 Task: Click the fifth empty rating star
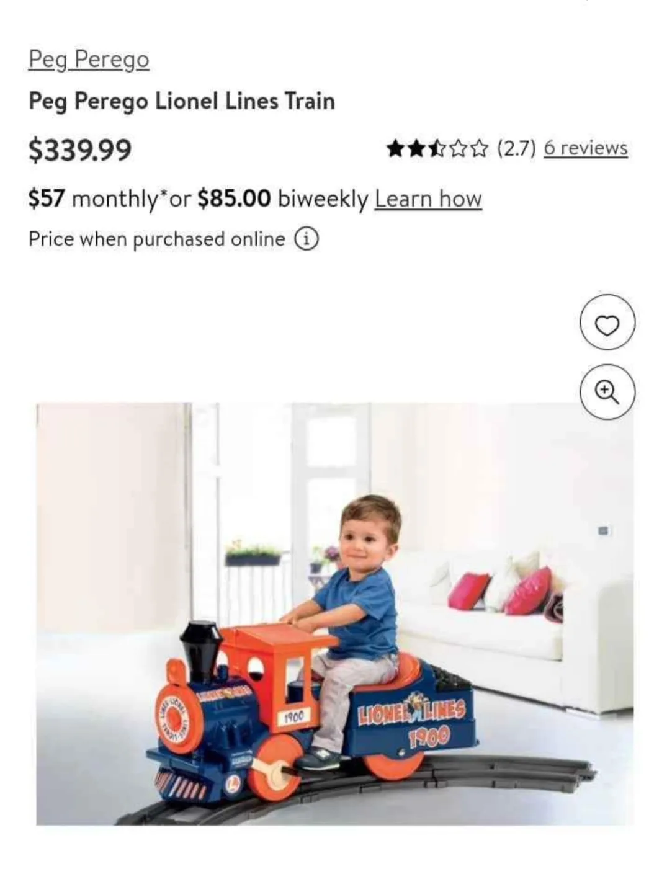pyautogui.click(x=478, y=148)
